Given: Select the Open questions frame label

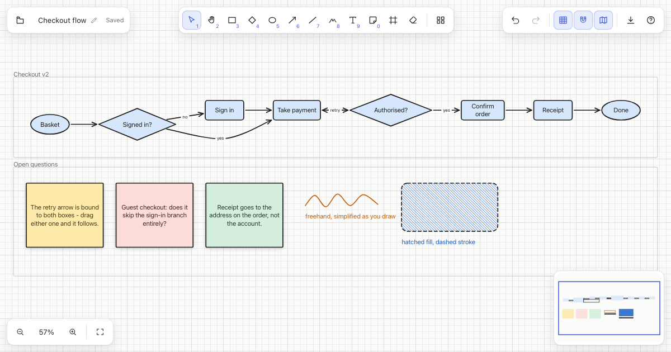Looking at the screenshot, I should [36, 164].
